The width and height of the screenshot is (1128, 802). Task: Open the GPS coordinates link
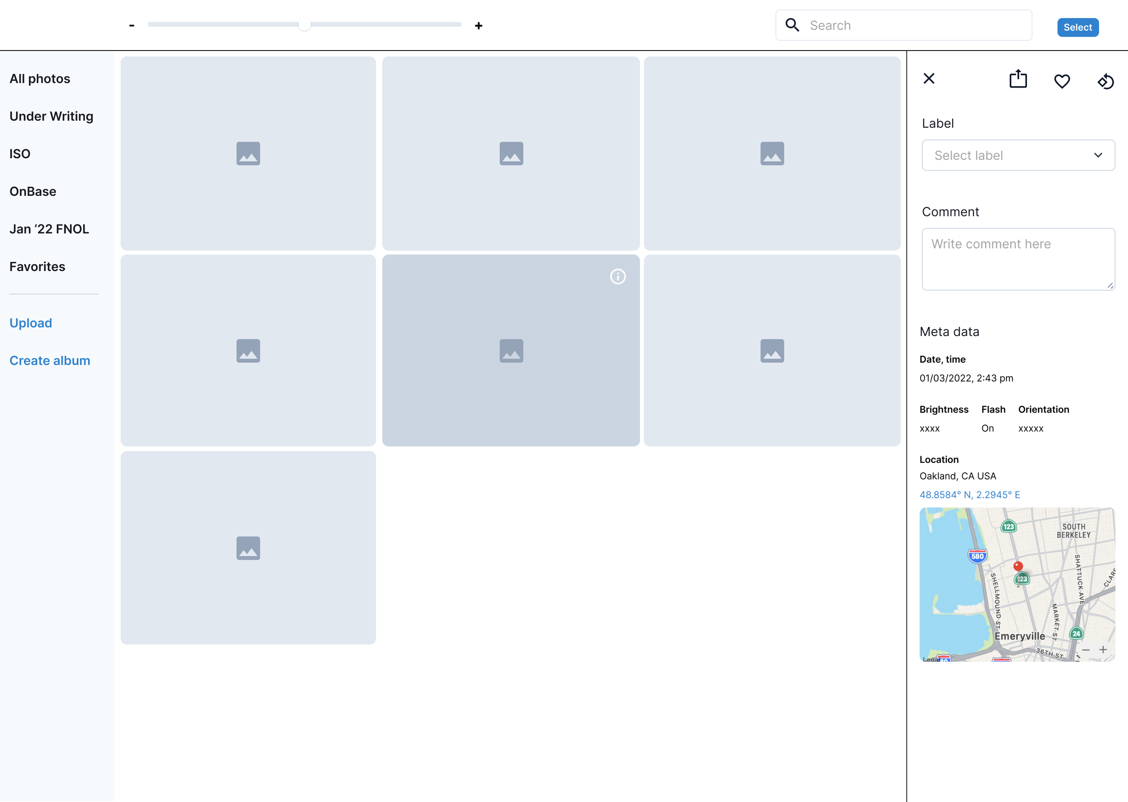click(x=969, y=495)
